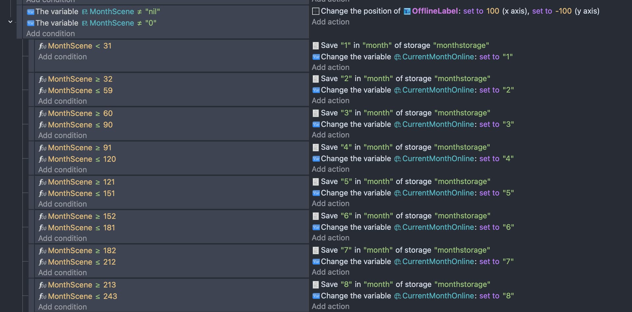
Task: Click the OfflineLabel text object icon
Action: (x=407, y=12)
